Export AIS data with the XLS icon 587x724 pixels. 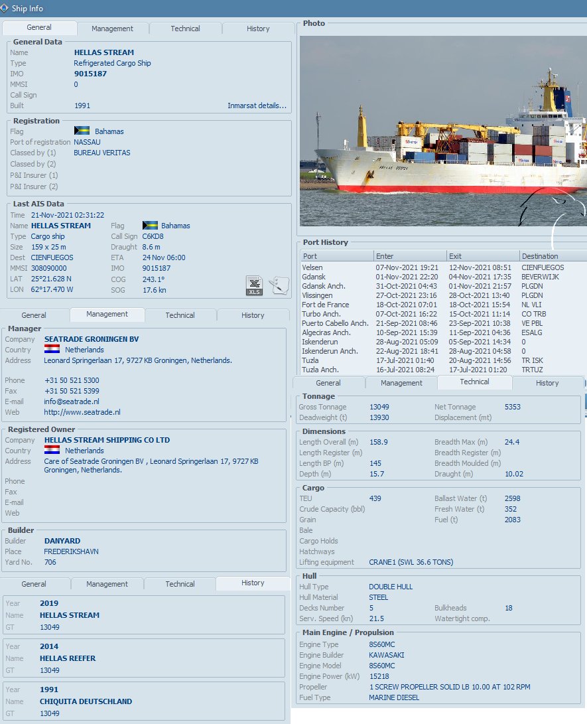coord(254,285)
